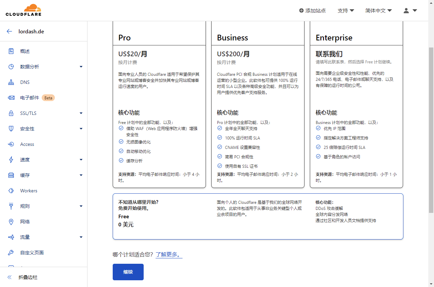
Task: Expand the 流量 submenu arrow
Action: click(81, 237)
